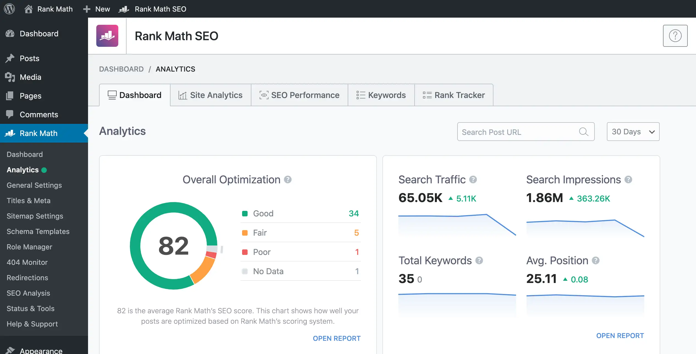Click the 65.05K search traffic value
The image size is (696, 354).
pos(420,198)
